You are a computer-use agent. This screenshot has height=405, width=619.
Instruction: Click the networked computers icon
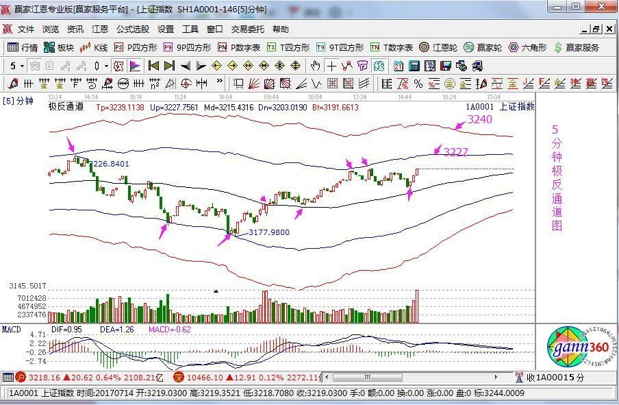tap(477, 66)
